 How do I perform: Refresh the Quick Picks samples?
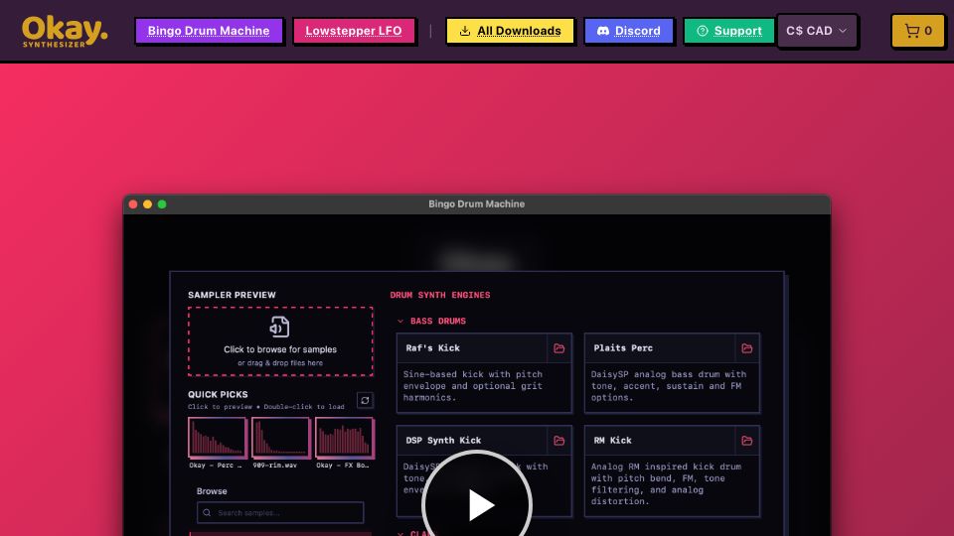point(365,400)
